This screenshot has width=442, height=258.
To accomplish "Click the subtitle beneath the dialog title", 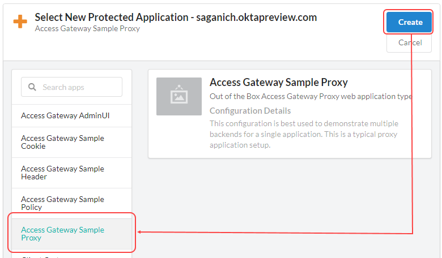I will (x=87, y=28).
